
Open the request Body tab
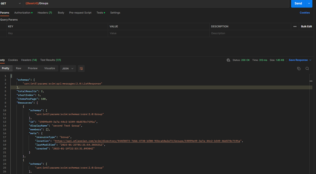coord(61,13)
